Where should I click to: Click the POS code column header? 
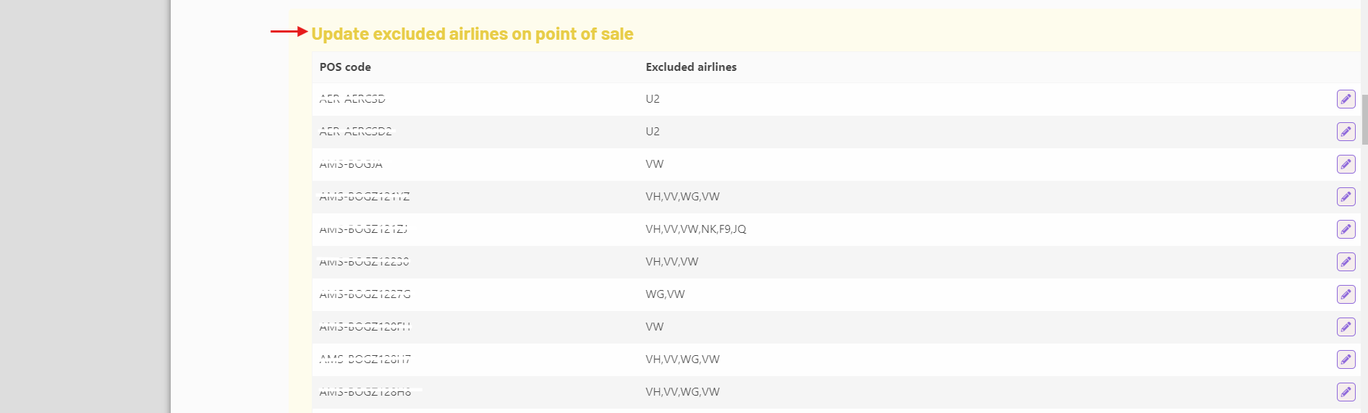click(345, 67)
